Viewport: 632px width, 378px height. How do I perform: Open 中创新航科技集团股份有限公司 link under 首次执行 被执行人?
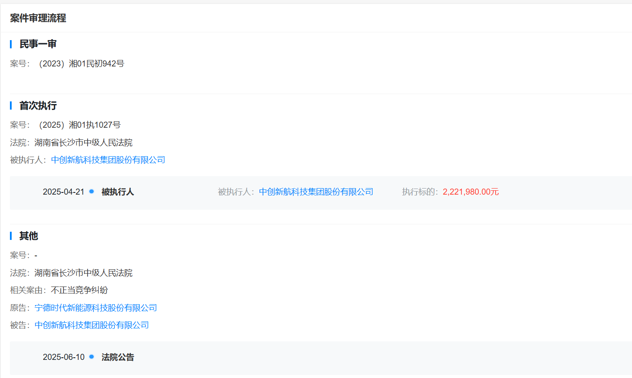[108, 160]
